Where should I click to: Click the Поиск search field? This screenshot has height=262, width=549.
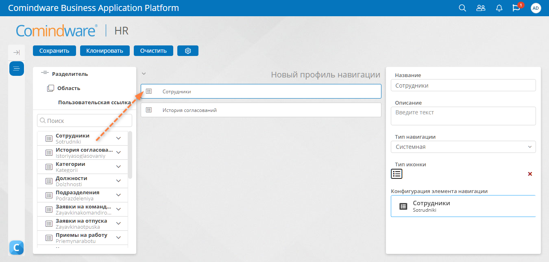click(x=85, y=120)
